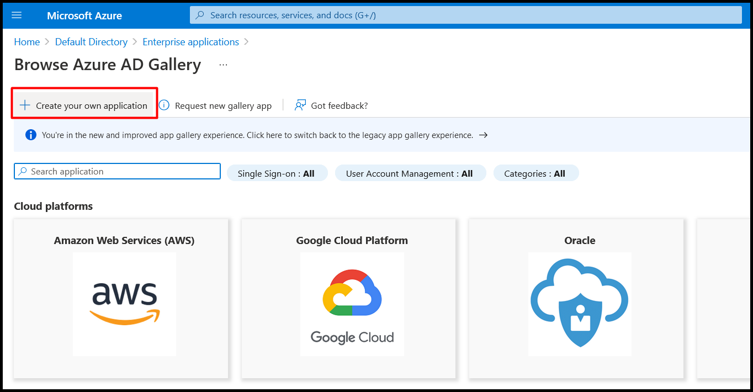753x392 pixels.
Task: Focus the Search application field
Action: 117,171
